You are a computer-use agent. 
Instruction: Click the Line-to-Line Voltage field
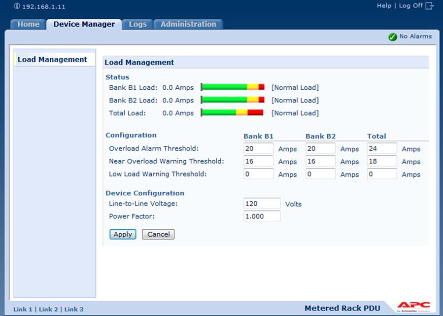(x=262, y=204)
